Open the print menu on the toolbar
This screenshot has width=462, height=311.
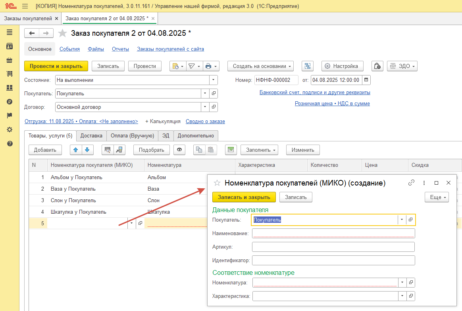[211, 66]
